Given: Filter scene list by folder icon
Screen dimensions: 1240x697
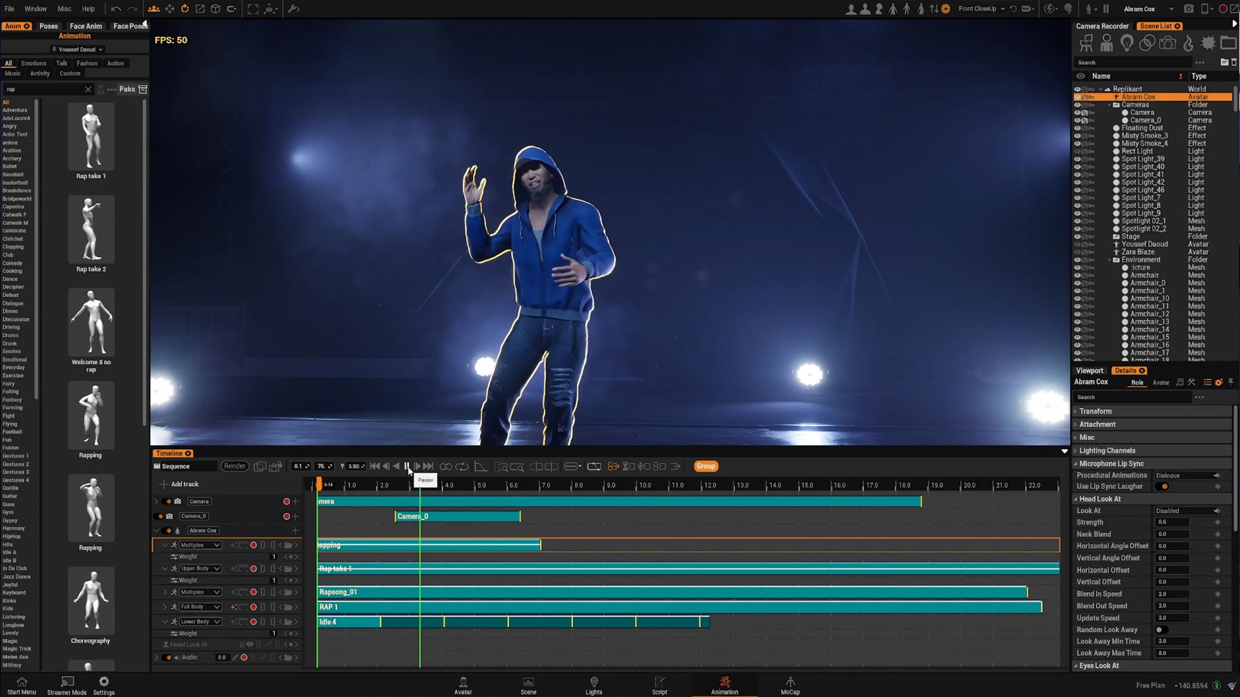Looking at the screenshot, I should tap(1228, 43).
